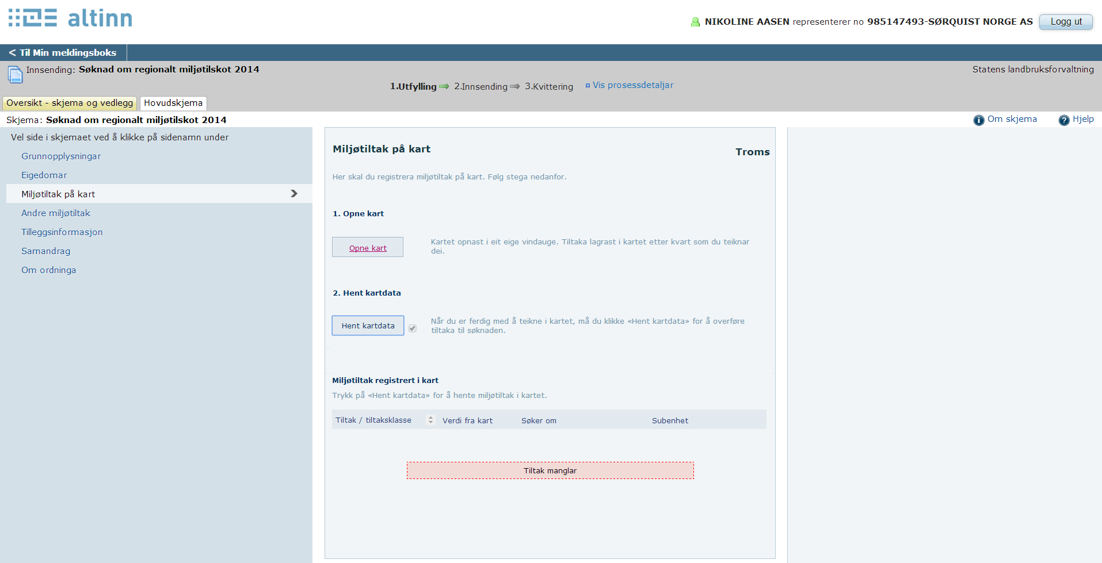Sort by Tiltak / tiltaksklasse arrows
The height and width of the screenshot is (563, 1102).
(x=430, y=420)
